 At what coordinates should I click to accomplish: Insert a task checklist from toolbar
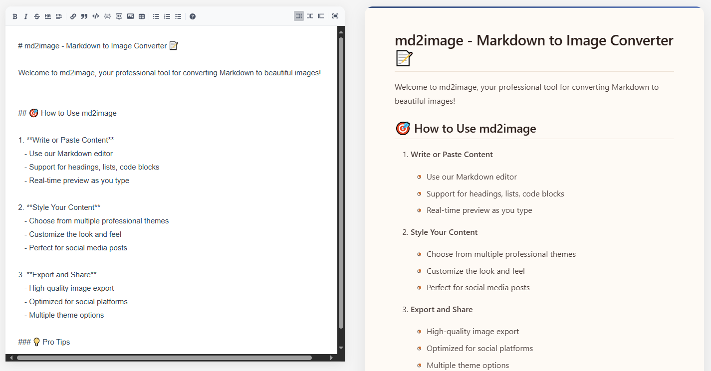178,16
